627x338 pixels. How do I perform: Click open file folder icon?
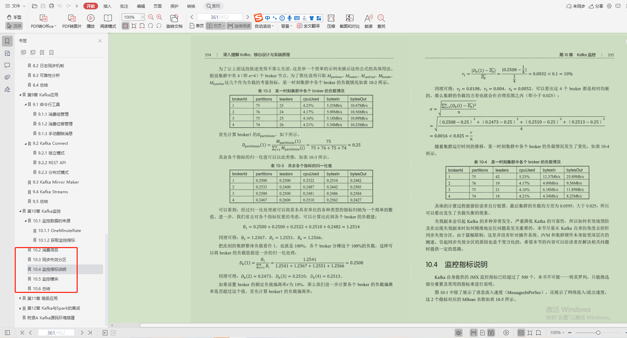click(34, 6)
